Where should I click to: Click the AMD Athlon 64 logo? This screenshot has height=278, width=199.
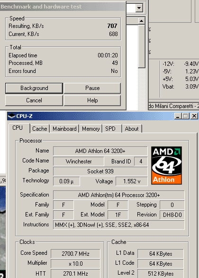[166, 165]
